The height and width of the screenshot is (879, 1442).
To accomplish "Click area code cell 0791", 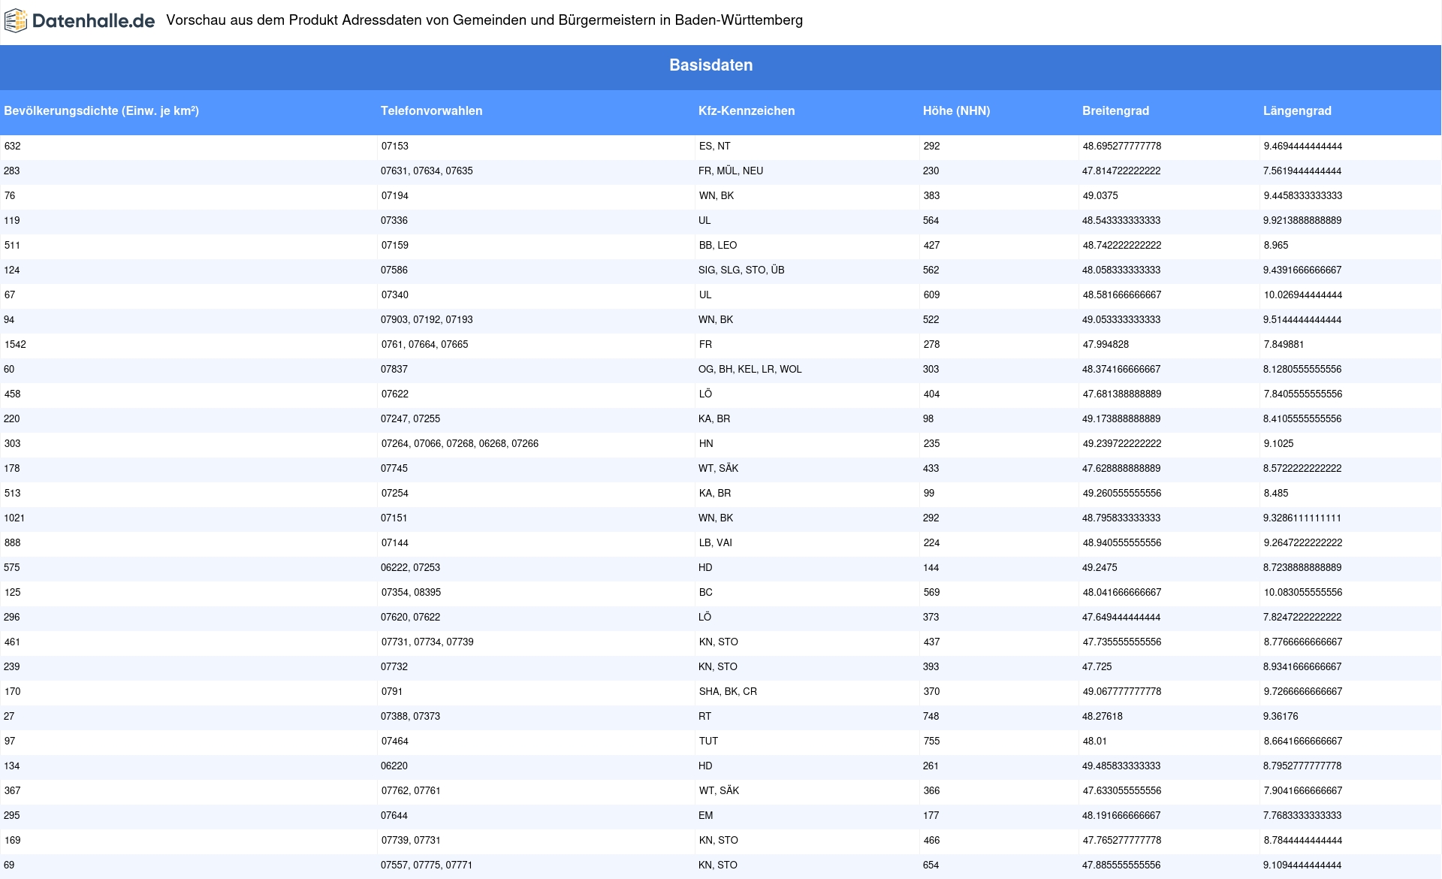I will click(x=391, y=692).
